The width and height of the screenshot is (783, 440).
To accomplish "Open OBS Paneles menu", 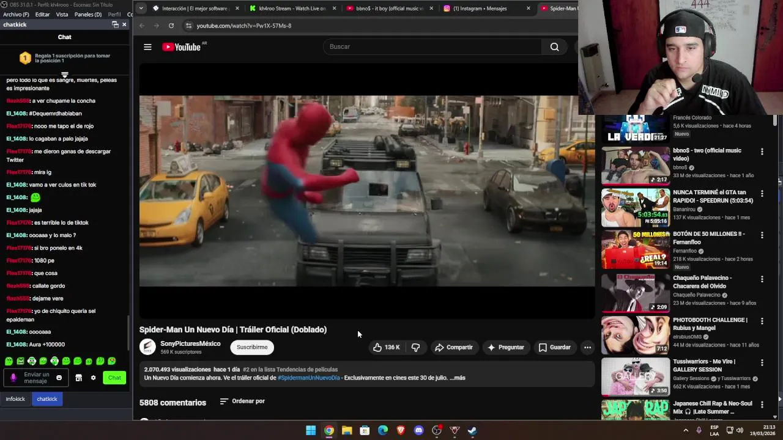I will (88, 14).
